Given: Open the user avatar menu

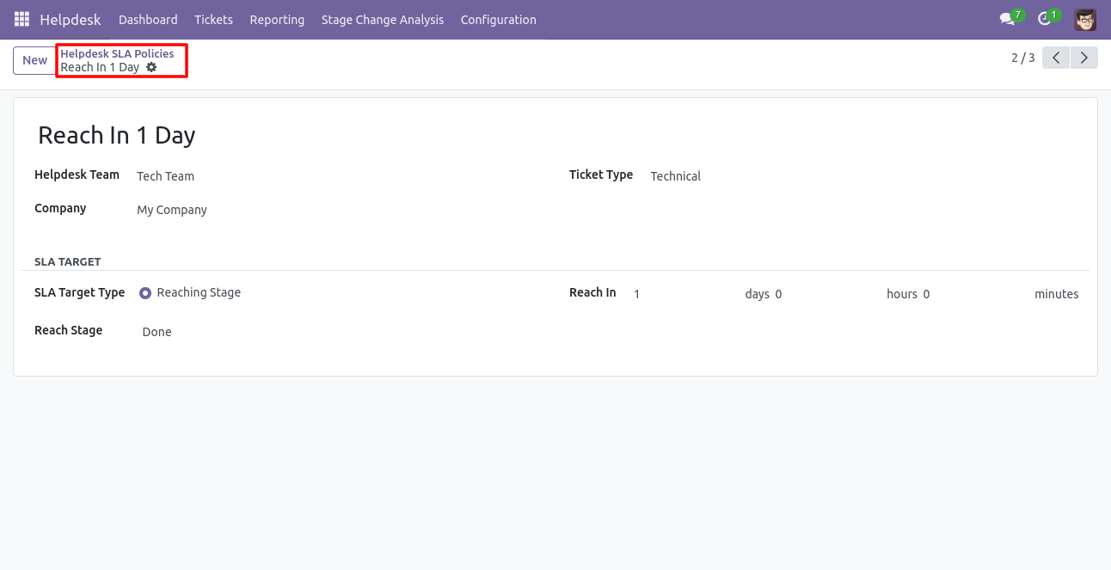Looking at the screenshot, I should (x=1085, y=19).
